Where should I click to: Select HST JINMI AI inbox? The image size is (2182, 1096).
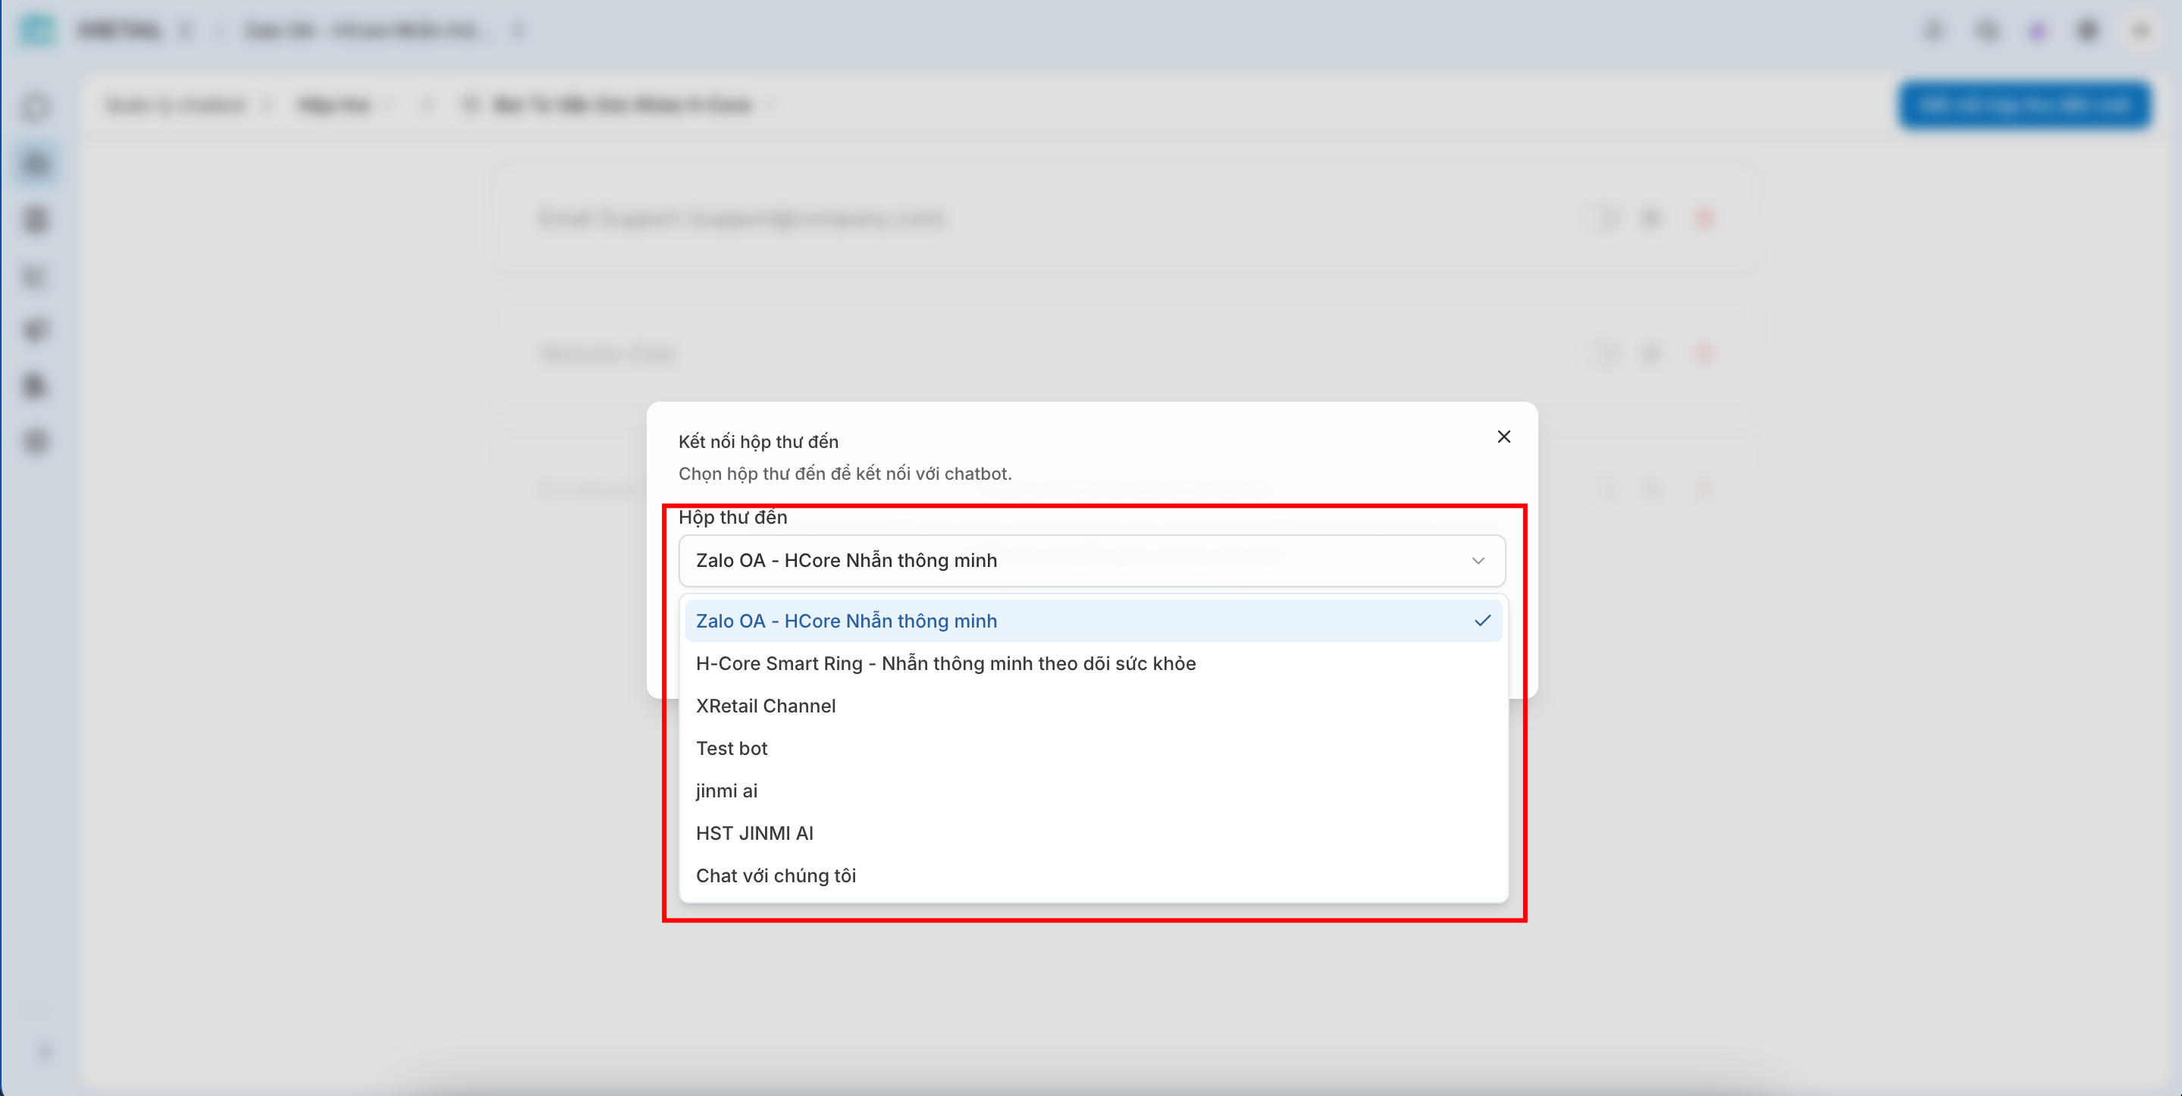[1093, 832]
